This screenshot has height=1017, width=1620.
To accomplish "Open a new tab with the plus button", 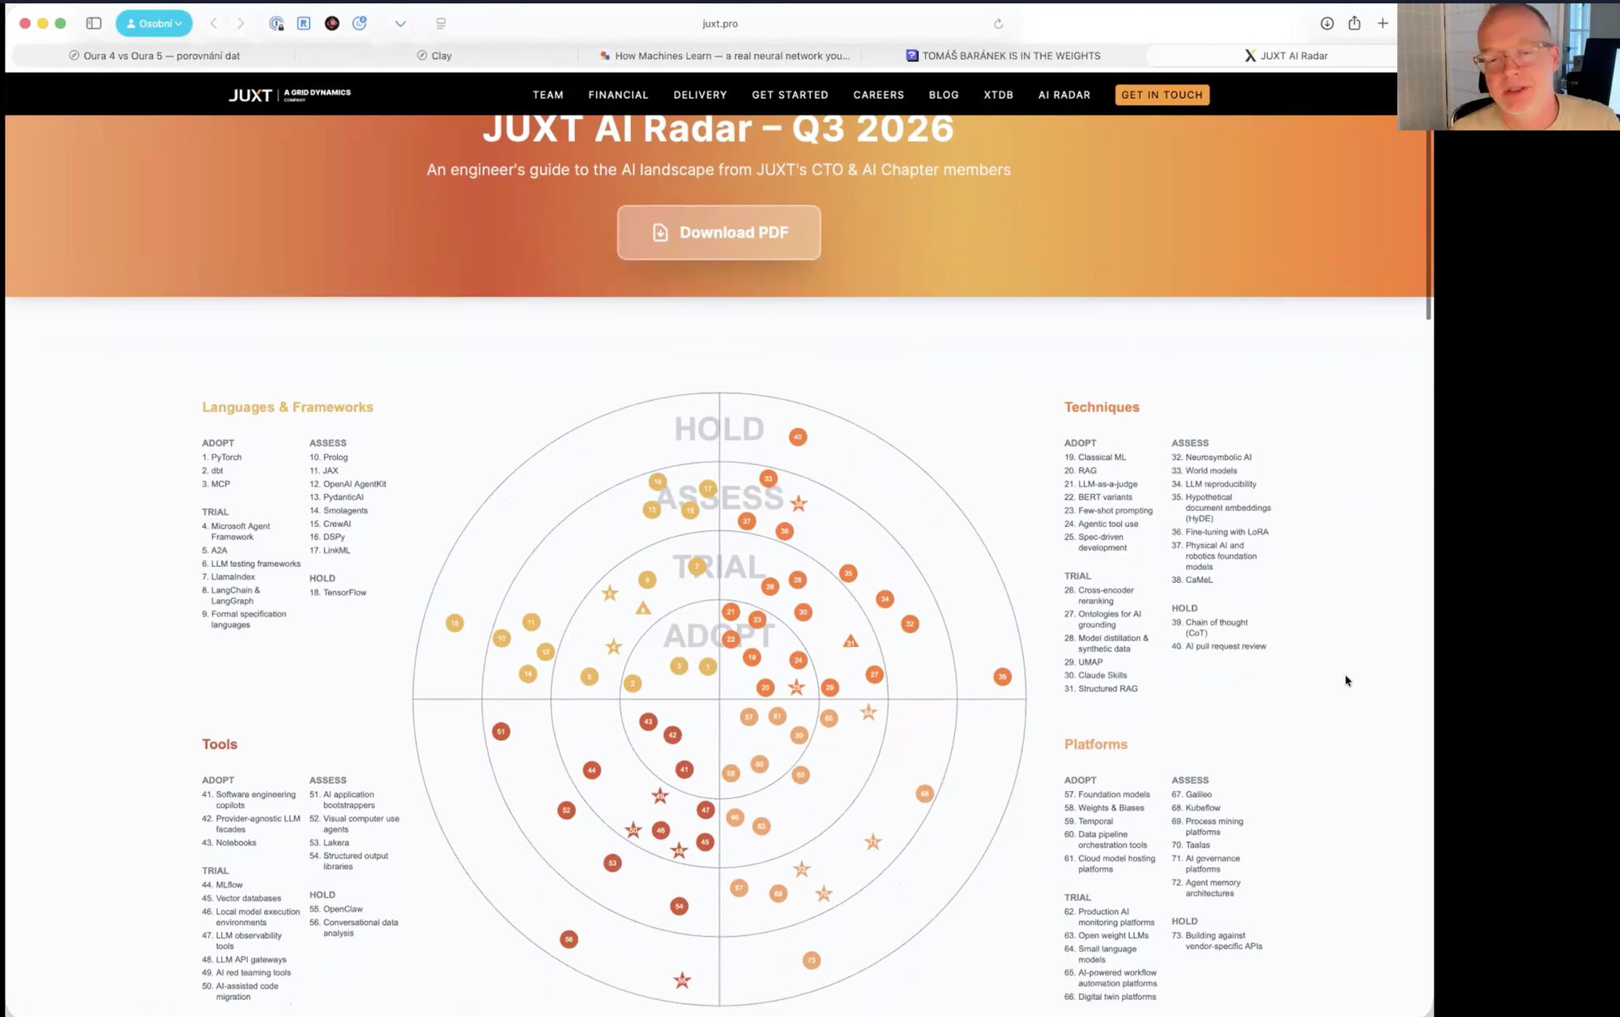I will point(1383,23).
